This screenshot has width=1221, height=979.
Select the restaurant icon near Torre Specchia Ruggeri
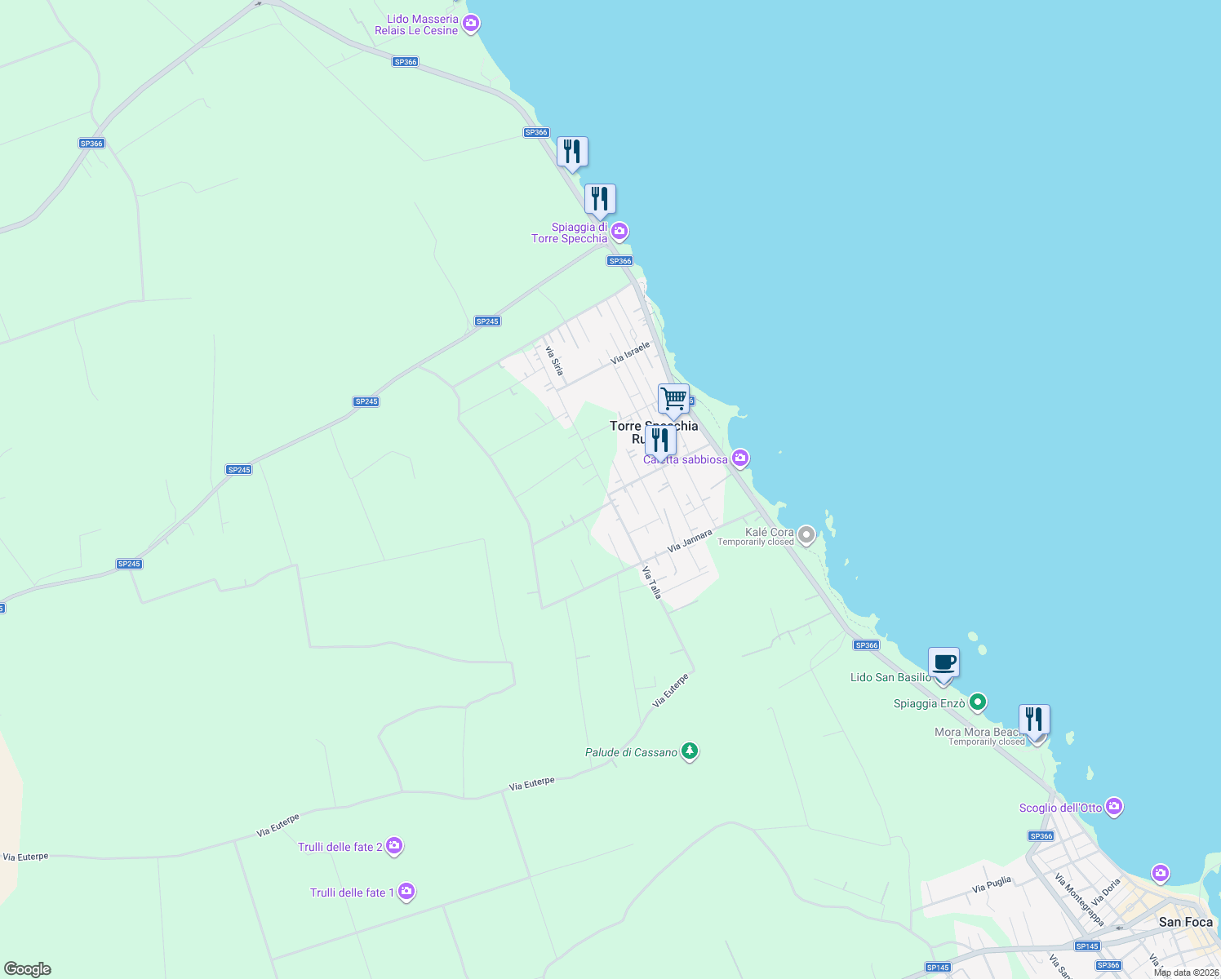click(x=661, y=439)
